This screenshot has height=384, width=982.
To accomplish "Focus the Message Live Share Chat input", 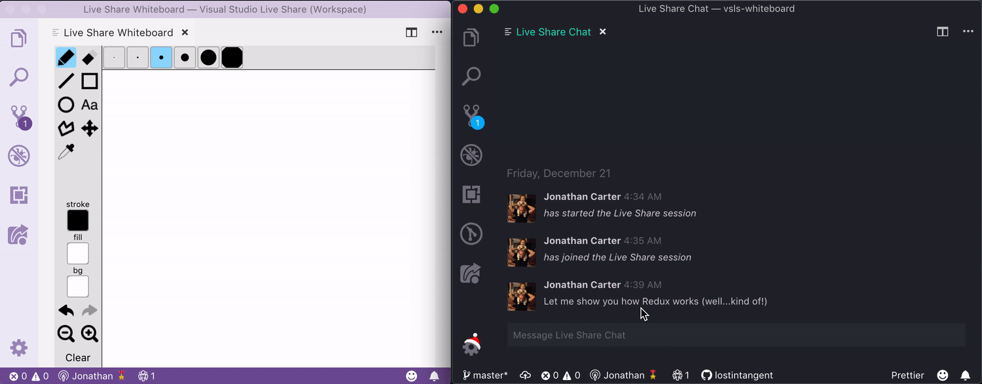I will point(736,335).
